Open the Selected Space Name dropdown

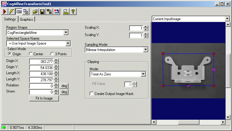point(68,43)
